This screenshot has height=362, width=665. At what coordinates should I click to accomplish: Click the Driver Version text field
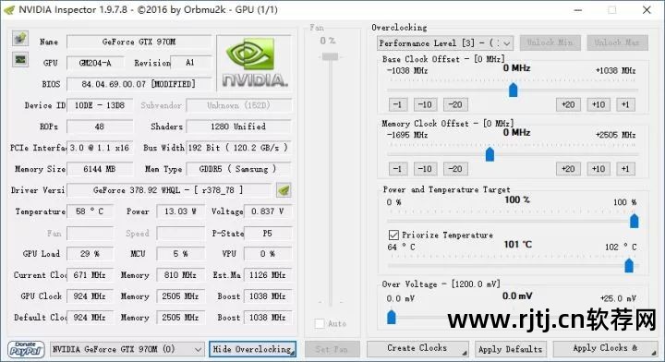[169, 190]
